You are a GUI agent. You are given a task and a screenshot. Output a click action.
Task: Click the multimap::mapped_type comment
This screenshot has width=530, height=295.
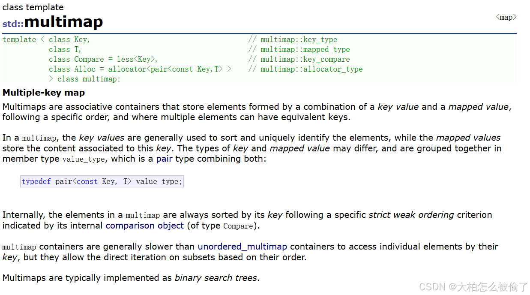pyautogui.click(x=299, y=49)
